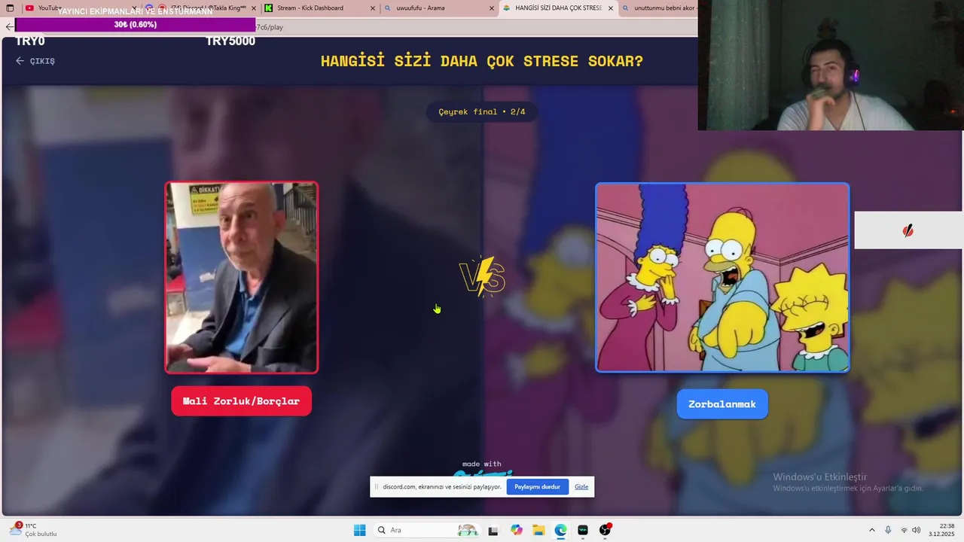The height and width of the screenshot is (542, 964).
Task: Click the Ara taskbar search box
Action: tap(427, 530)
